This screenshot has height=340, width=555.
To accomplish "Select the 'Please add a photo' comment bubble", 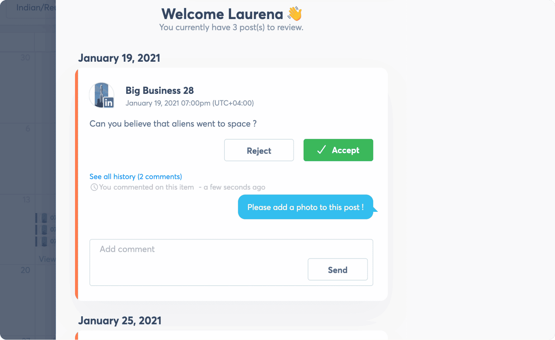I will (x=305, y=207).
